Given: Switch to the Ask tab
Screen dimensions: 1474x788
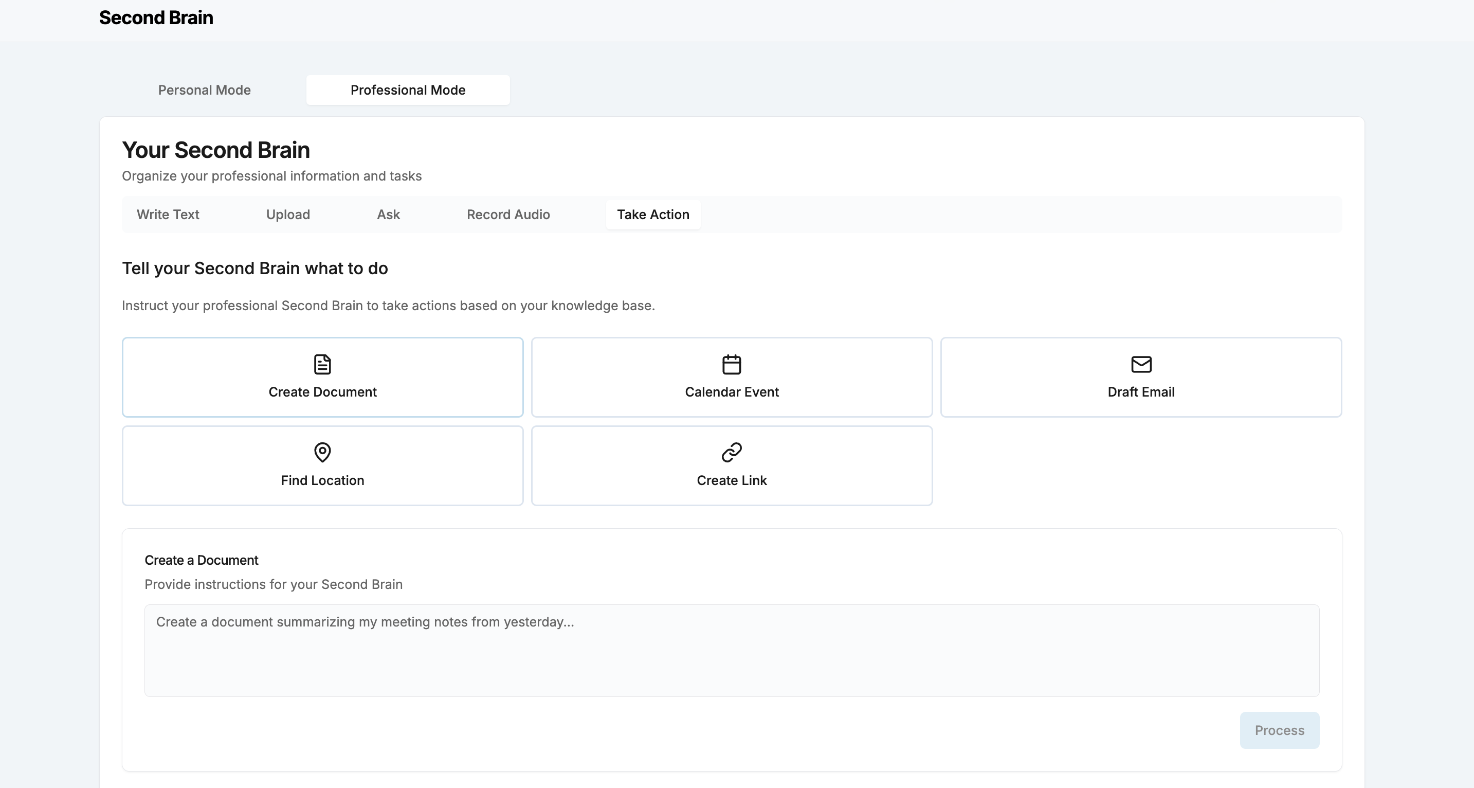Looking at the screenshot, I should pyautogui.click(x=388, y=214).
